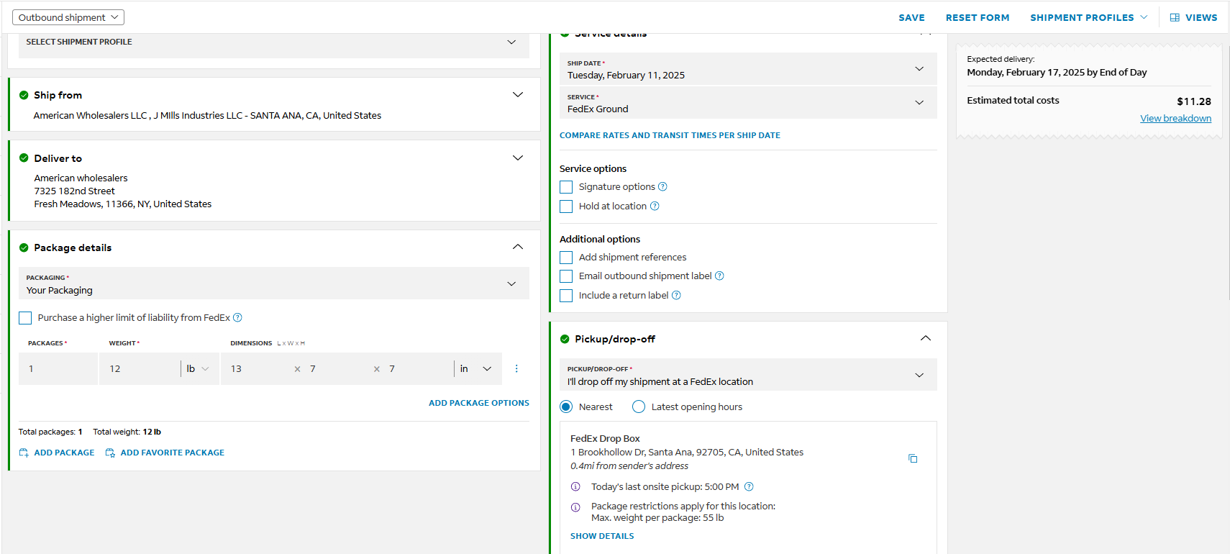Open Select Shipment Profile dropdown

pos(273,42)
